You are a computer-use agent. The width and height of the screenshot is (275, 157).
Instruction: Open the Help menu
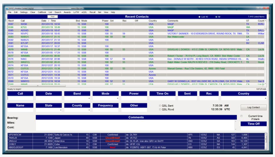[113, 12]
